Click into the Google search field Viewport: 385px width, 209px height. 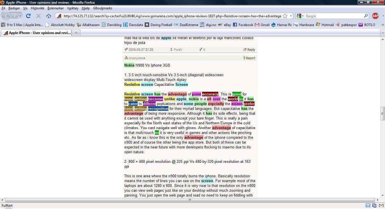coord(334,16)
